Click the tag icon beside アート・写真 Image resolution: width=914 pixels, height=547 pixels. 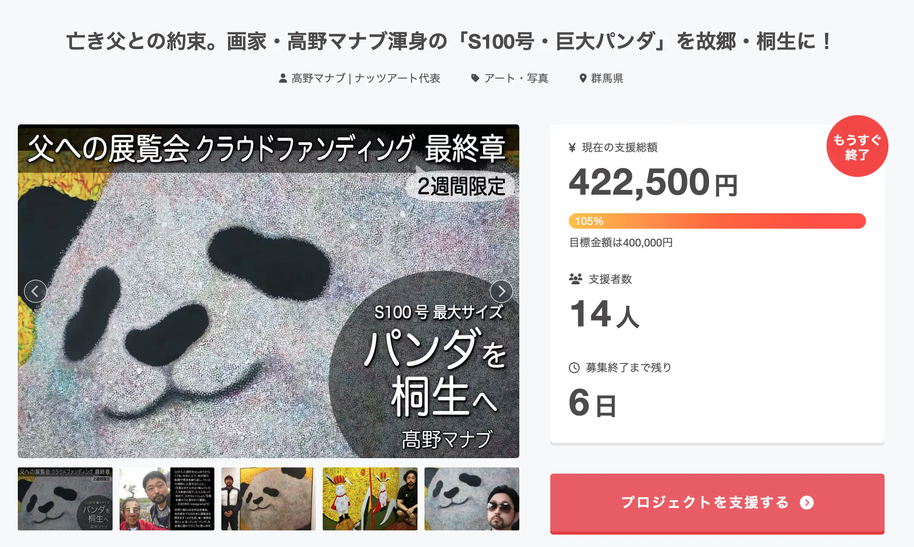475,78
